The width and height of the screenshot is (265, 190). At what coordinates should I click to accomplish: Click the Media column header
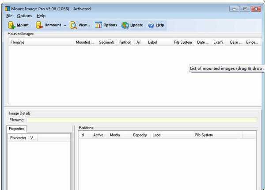(x=119, y=135)
